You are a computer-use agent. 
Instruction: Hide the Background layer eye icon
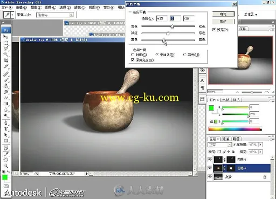[210, 176]
